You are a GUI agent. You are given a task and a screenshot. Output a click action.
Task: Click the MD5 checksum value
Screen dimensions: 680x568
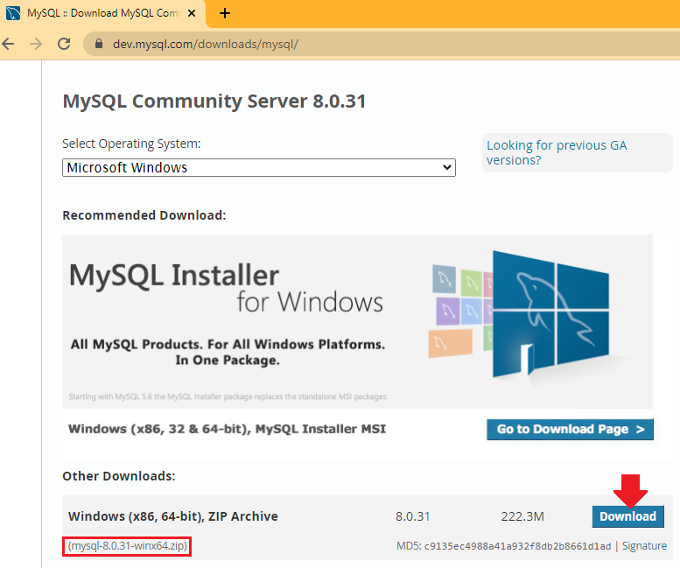point(517,546)
